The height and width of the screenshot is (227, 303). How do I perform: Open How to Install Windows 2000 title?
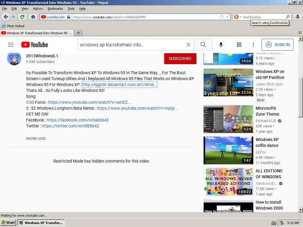click(x=269, y=205)
